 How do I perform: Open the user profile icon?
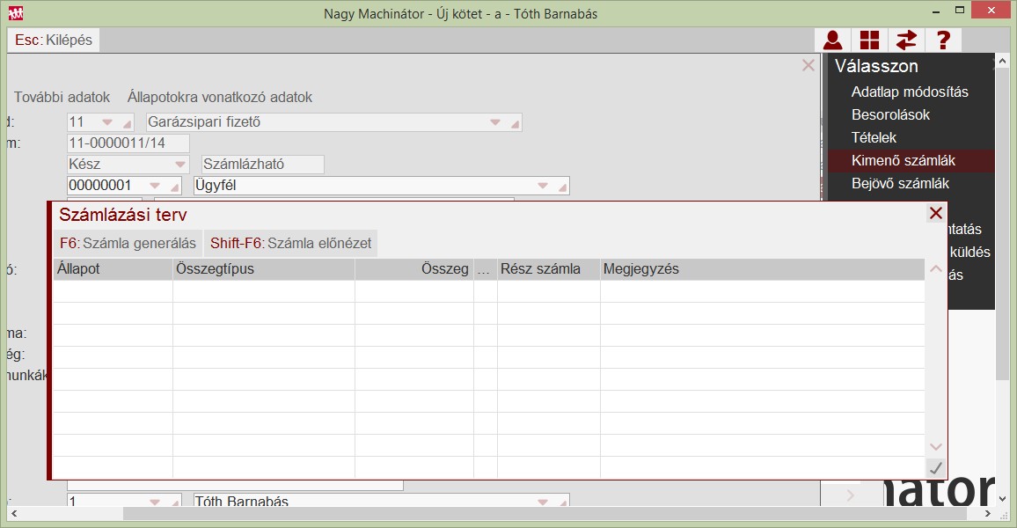[x=833, y=40]
